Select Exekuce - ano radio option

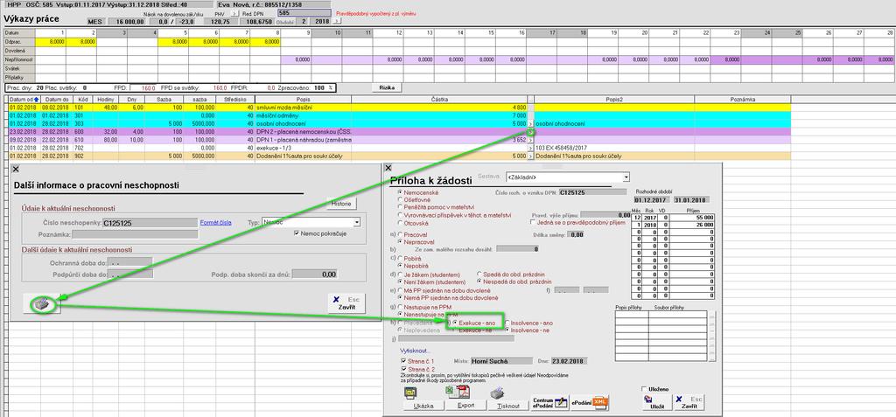tap(455, 323)
